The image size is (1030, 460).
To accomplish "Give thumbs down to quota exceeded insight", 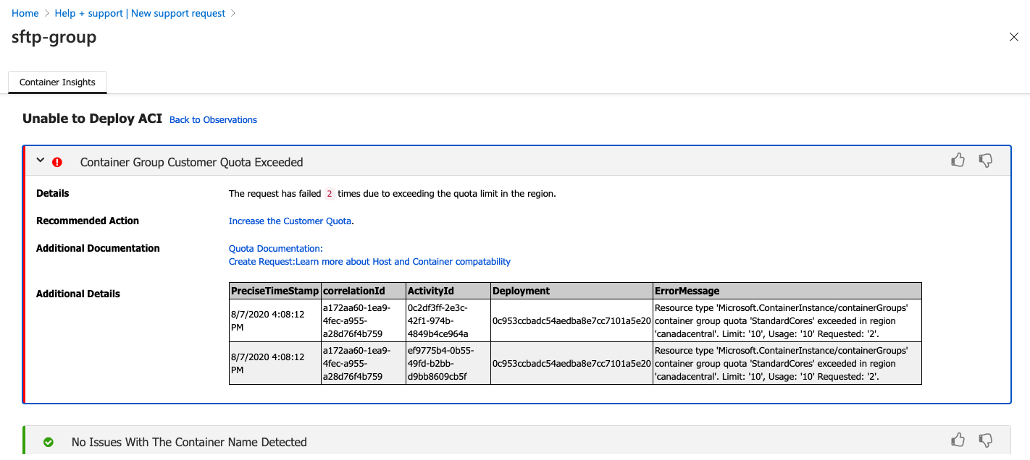I will [986, 161].
